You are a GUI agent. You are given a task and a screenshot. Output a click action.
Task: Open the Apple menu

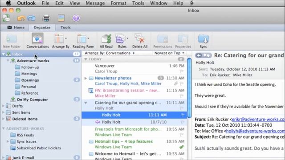tap(8, 3)
